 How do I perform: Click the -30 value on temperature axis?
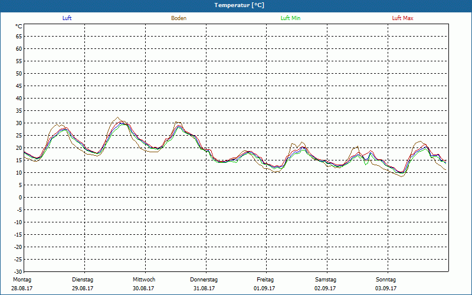[18, 272]
